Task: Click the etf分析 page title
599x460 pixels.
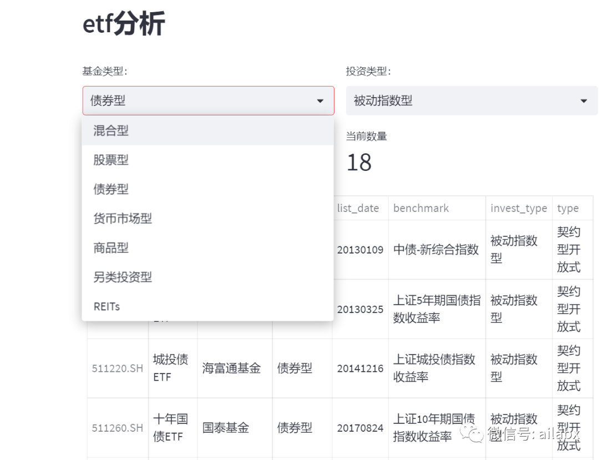Action: tap(123, 23)
